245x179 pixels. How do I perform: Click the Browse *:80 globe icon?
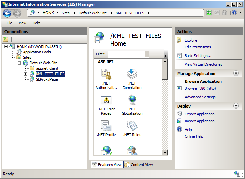point(179,88)
